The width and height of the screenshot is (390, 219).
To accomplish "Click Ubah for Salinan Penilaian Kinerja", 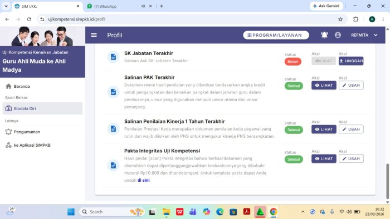I will 351,129.
